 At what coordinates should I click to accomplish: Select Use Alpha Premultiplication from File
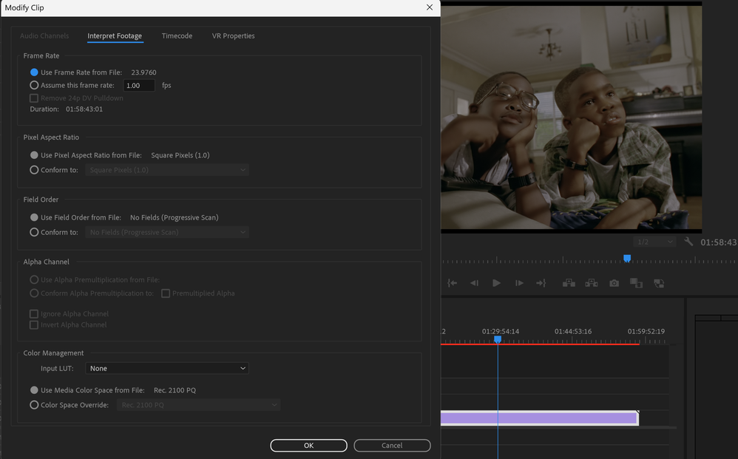point(34,280)
